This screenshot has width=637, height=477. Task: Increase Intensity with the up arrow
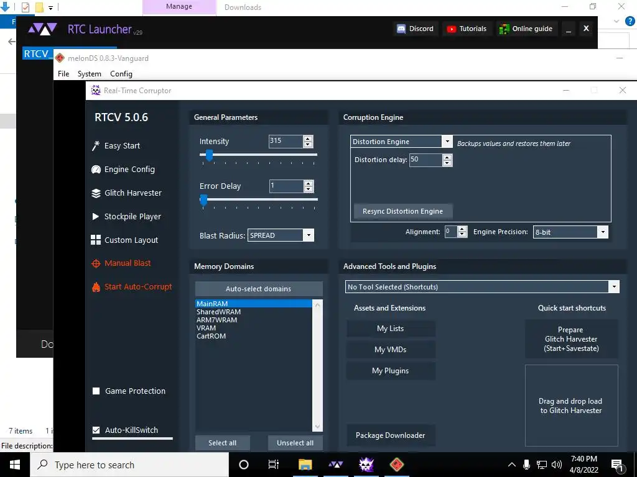[308, 139]
